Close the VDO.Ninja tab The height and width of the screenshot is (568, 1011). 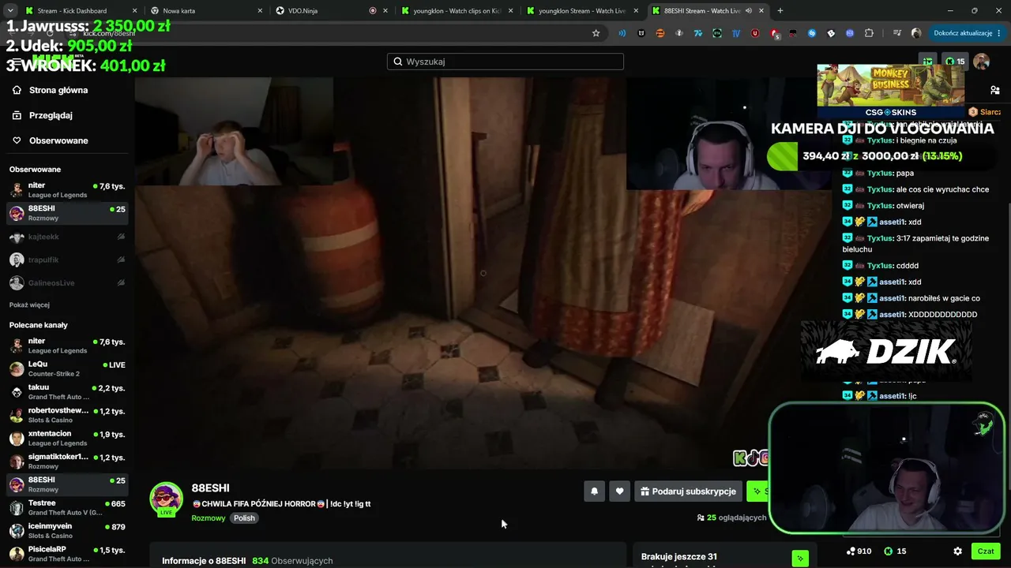click(385, 10)
